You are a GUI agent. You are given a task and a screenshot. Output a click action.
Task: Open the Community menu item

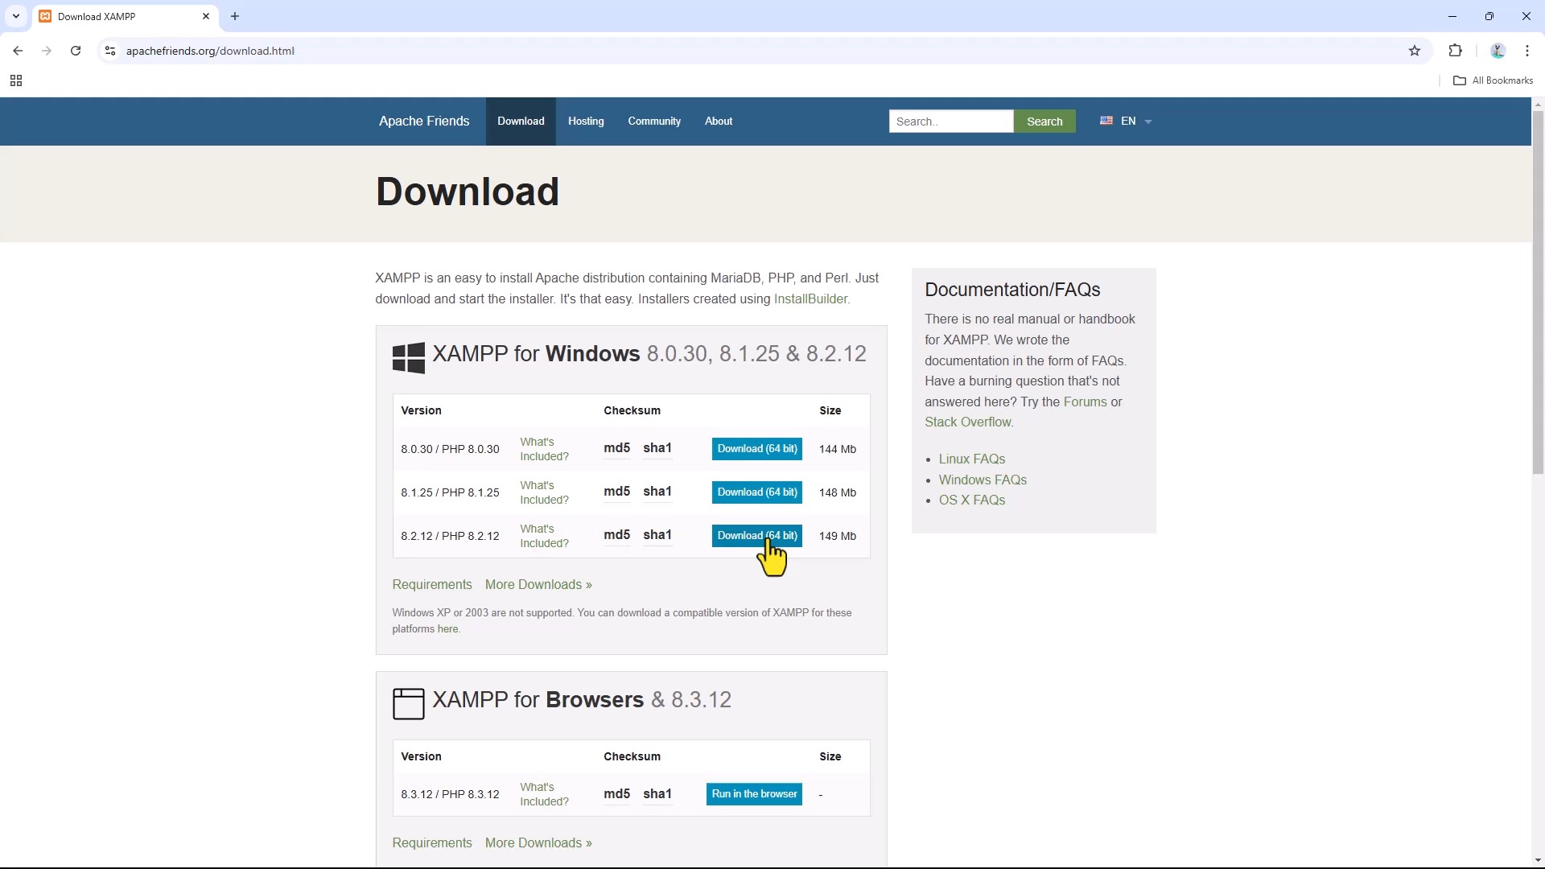pos(653,121)
